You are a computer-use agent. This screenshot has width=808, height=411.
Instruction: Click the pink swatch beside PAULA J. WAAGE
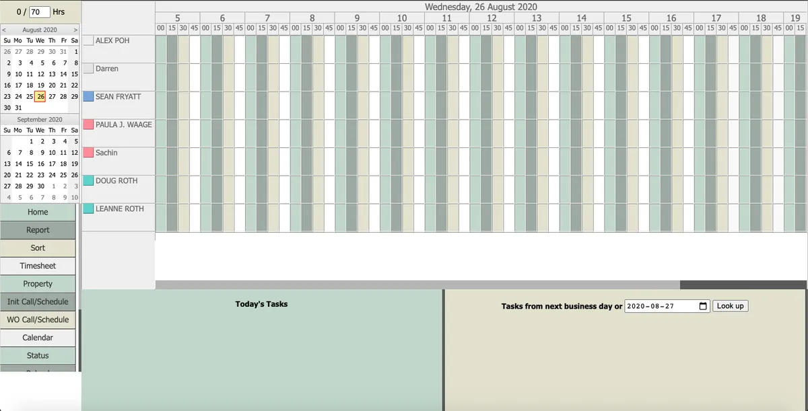click(88, 124)
